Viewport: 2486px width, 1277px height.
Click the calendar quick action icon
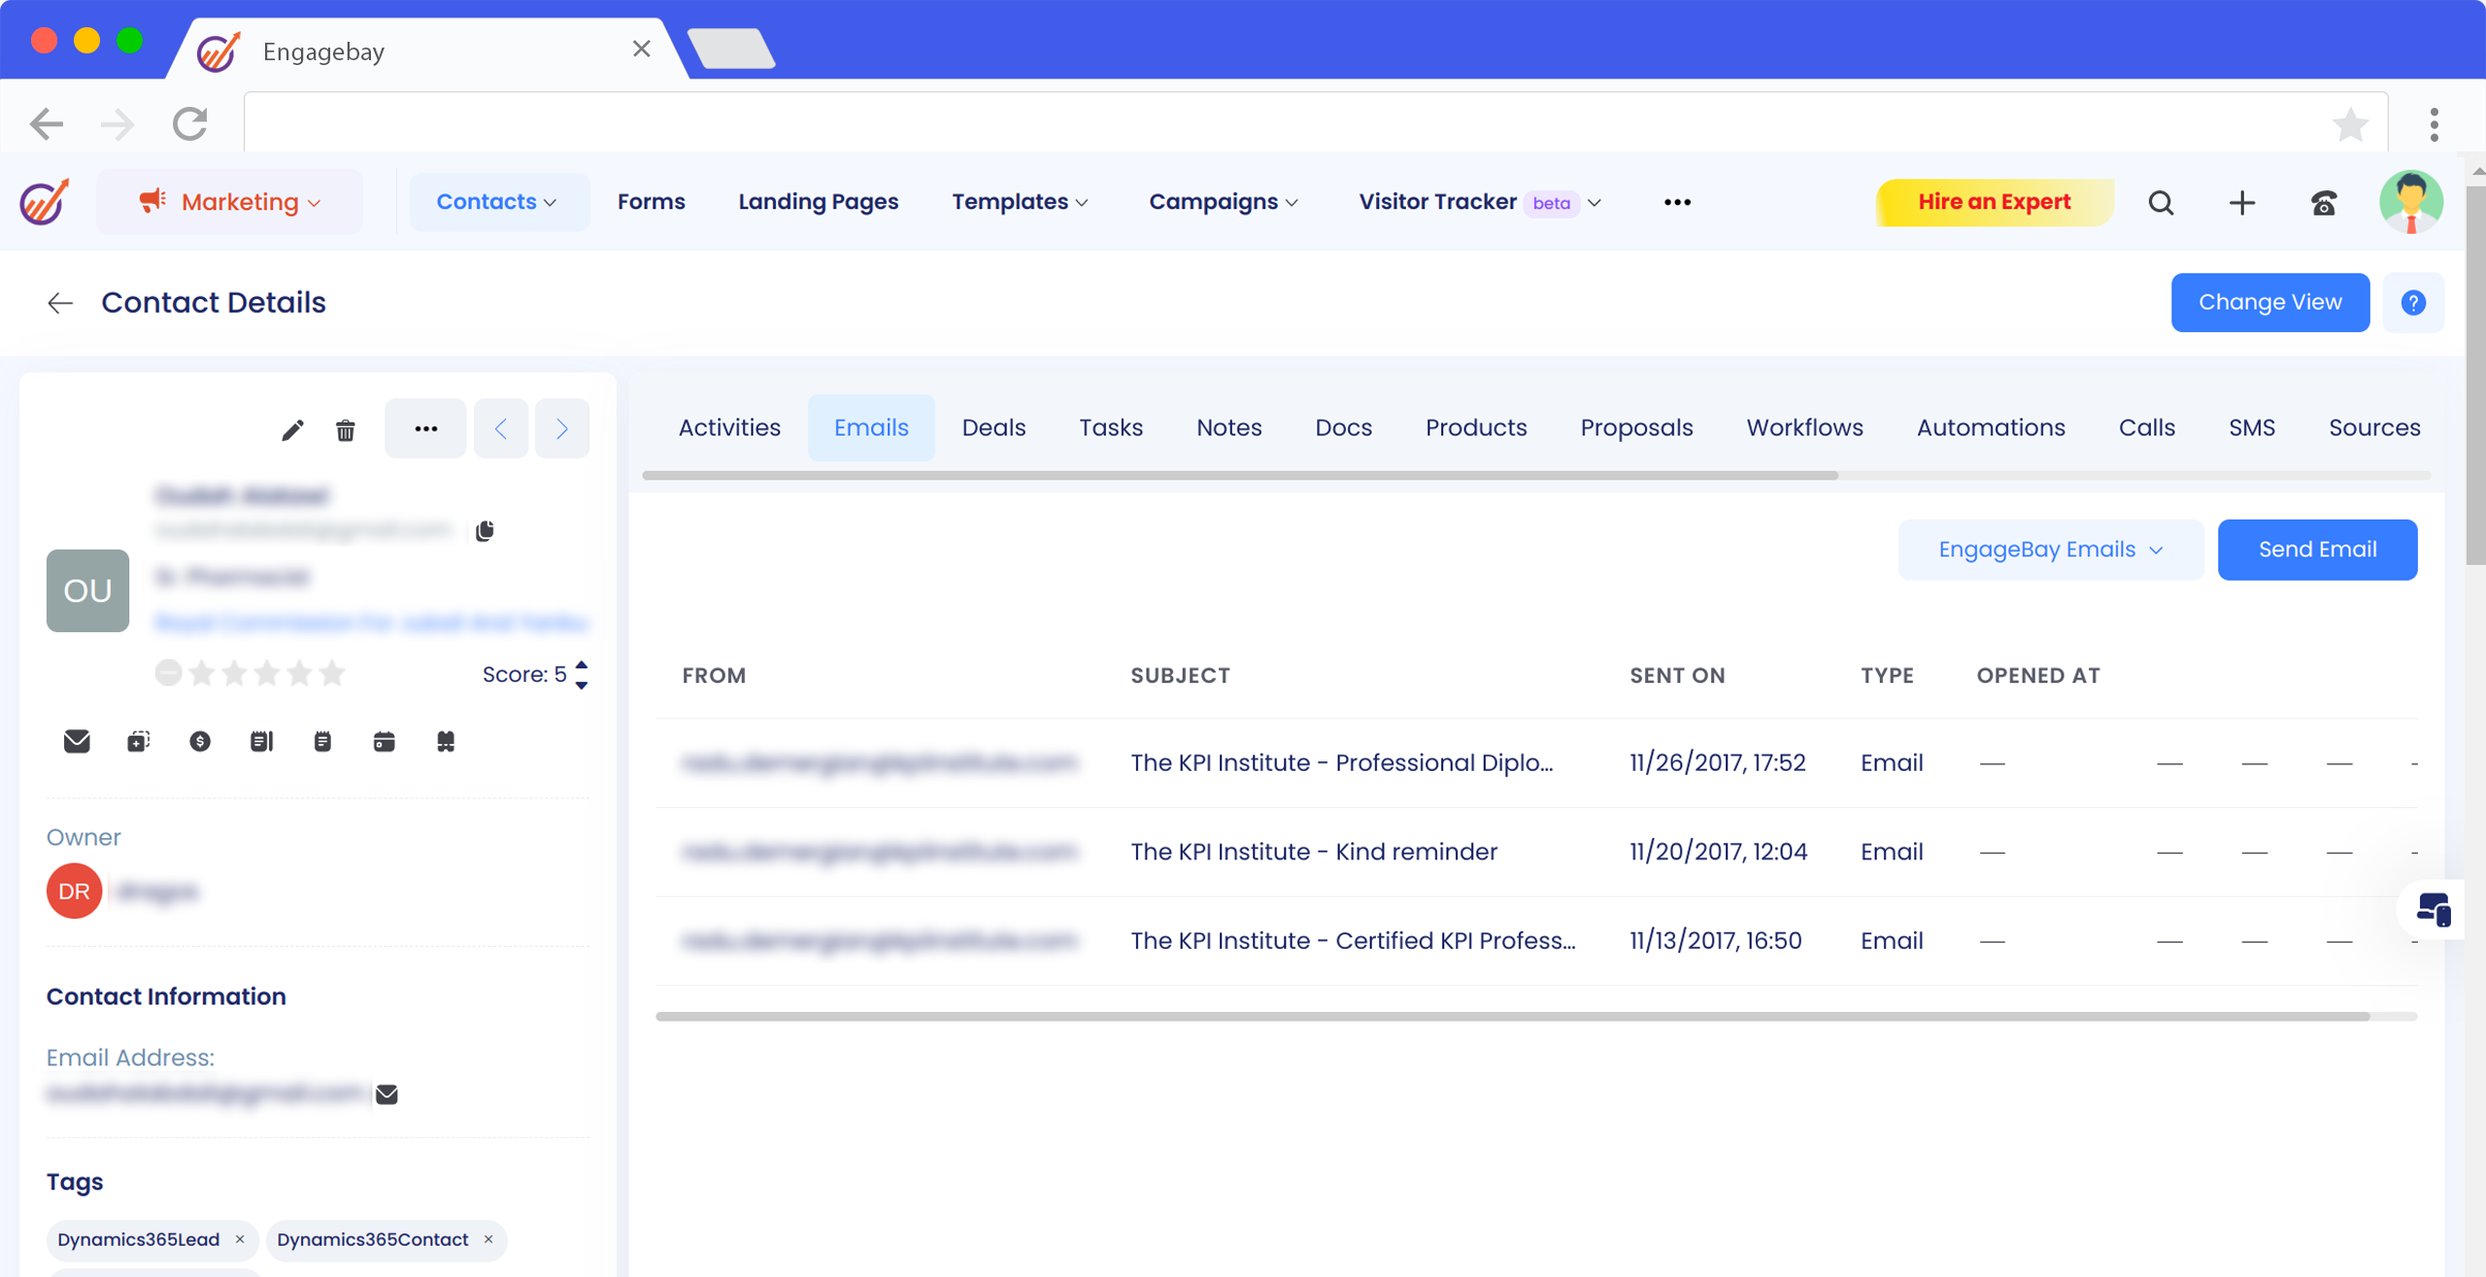[384, 742]
